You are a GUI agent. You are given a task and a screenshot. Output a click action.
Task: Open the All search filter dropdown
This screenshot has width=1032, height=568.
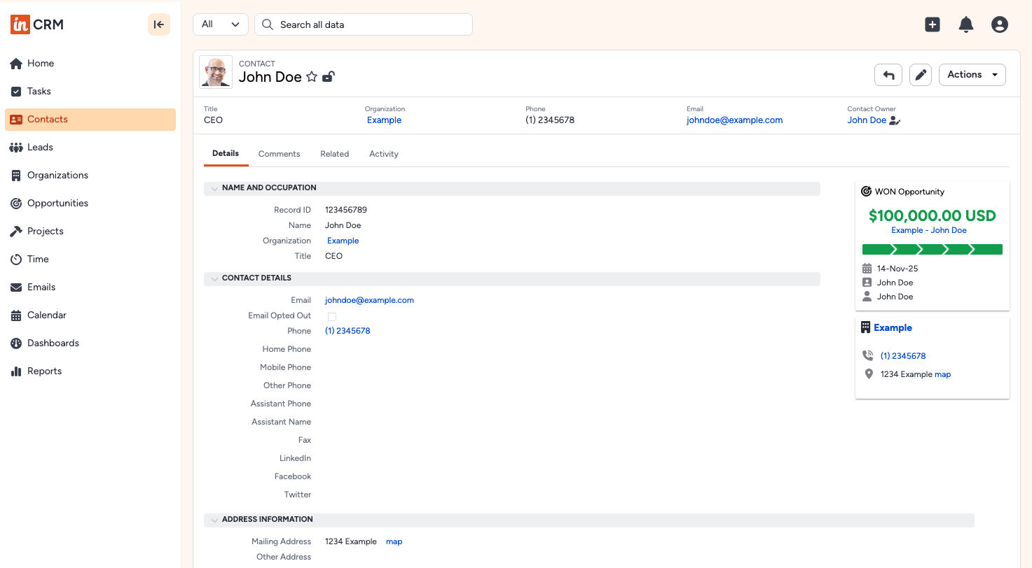click(x=220, y=24)
